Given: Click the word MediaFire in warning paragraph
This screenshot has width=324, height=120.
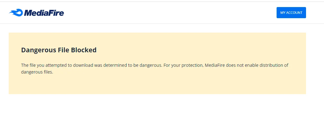Looking at the screenshot, I should click(215, 66).
